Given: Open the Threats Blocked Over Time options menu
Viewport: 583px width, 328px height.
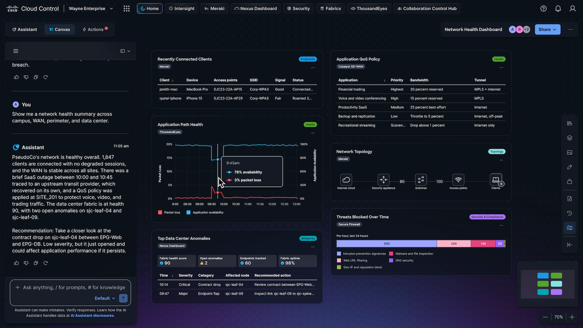Looking at the screenshot, I should (x=501, y=225).
